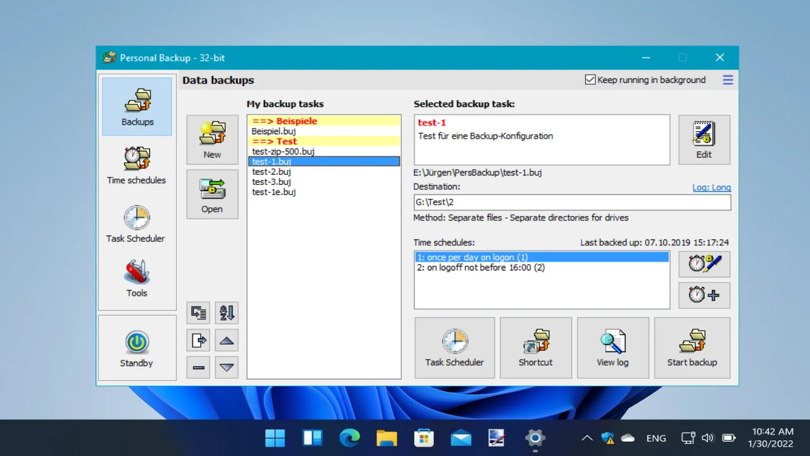This screenshot has height=456, width=810.
Task: Open Microsoft Edge from taskbar
Action: point(349,438)
